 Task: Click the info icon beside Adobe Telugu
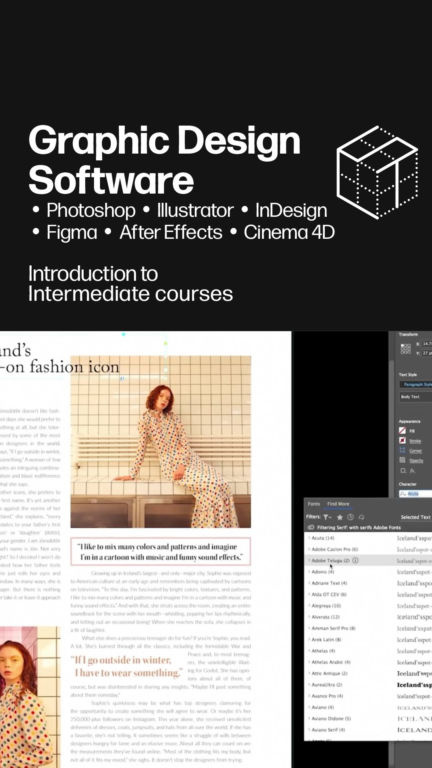[355, 560]
